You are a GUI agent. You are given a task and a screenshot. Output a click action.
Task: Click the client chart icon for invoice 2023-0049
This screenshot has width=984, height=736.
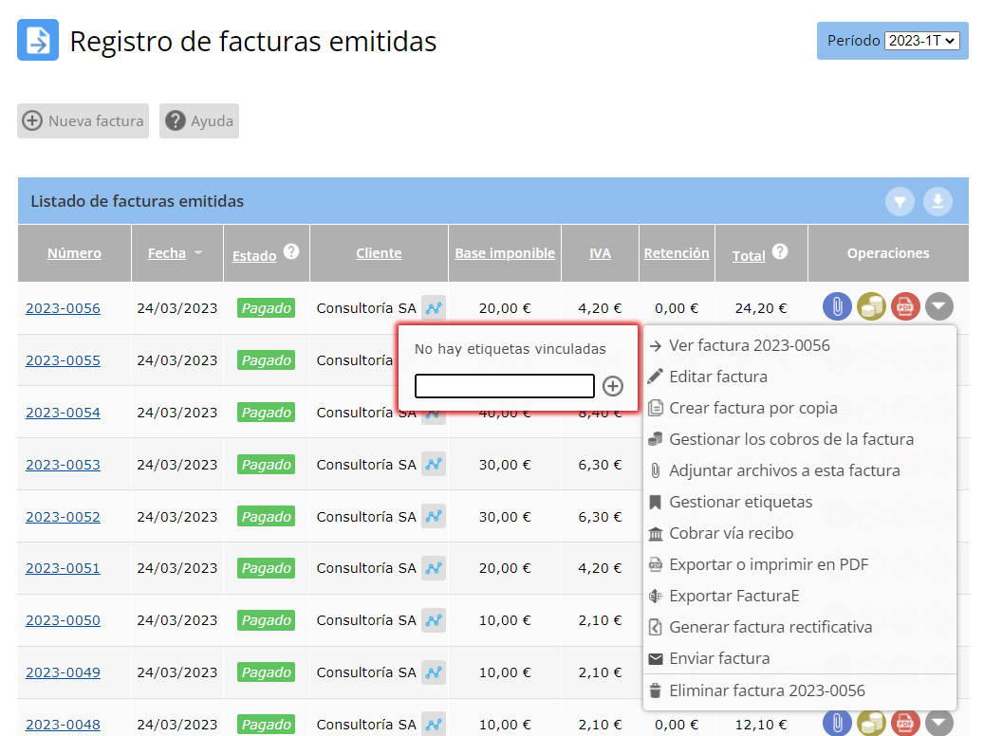[x=434, y=672]
